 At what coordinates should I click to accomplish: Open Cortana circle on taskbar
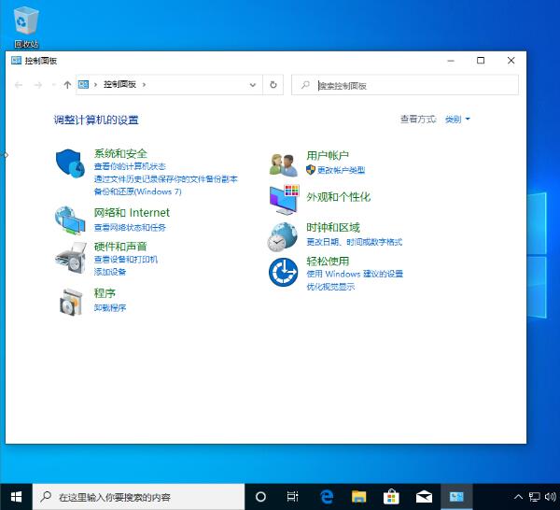click(260, 497)
